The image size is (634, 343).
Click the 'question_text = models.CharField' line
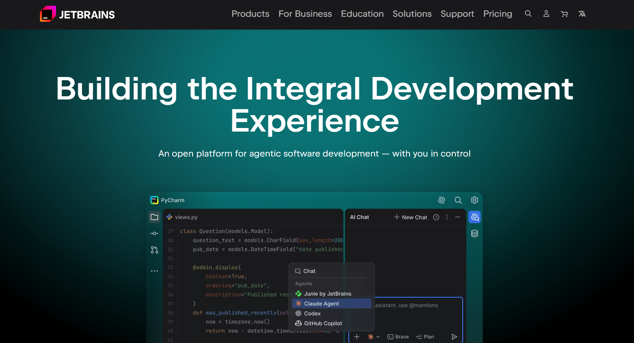coord(268,240)
